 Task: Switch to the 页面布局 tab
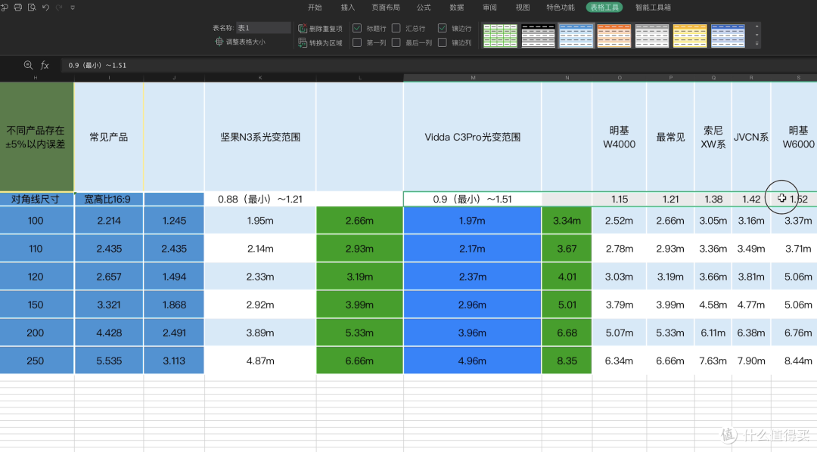(x=386, y=8)
